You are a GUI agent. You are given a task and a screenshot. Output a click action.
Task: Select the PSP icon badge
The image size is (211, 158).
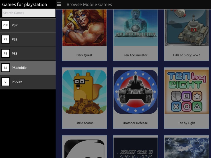[5, 25]
